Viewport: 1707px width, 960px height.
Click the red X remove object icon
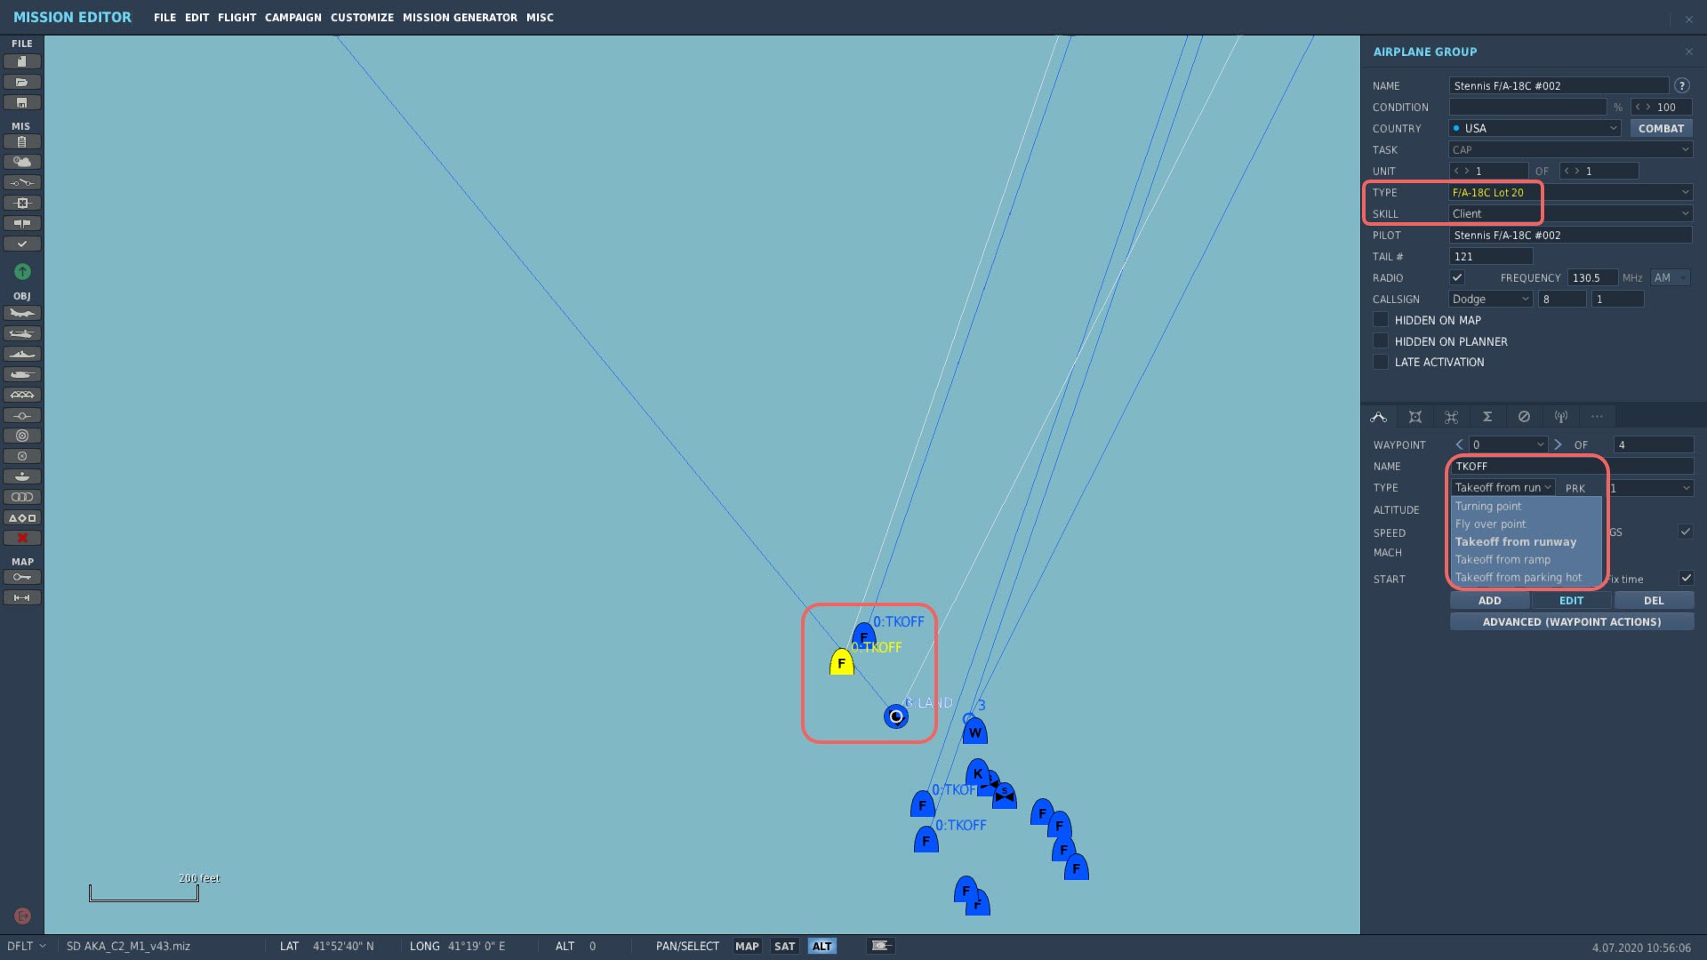click(x=22, y=538)
